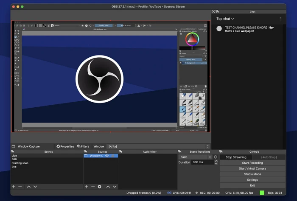This screenshot has height=201, width=297.
Task: Float the Scenes dock via its header icon
Action: point(12,152)
